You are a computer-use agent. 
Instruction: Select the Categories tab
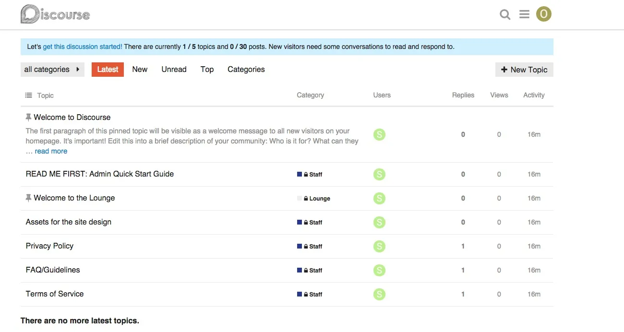pyautogui.click(x=246, y=70)
